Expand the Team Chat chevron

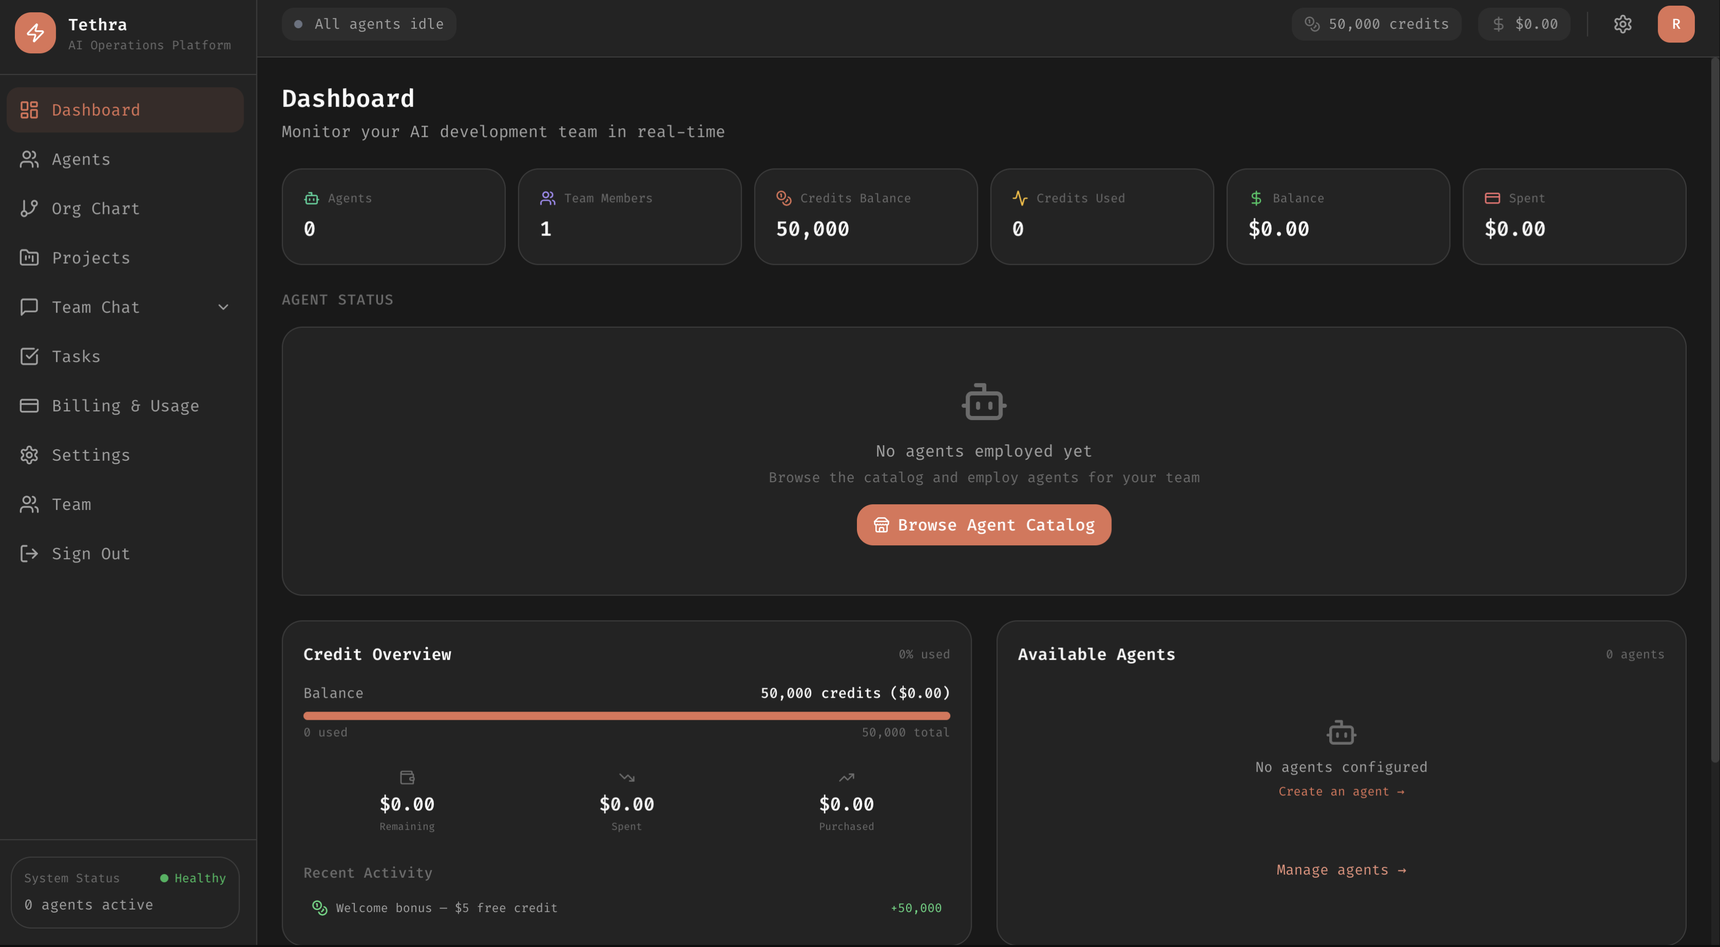click(223, 307)
